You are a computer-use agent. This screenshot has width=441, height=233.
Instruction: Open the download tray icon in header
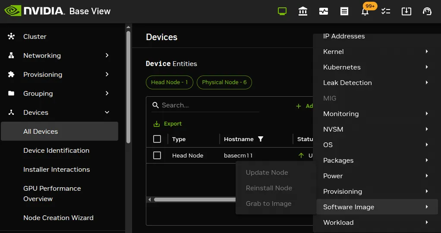pos(406,11)
